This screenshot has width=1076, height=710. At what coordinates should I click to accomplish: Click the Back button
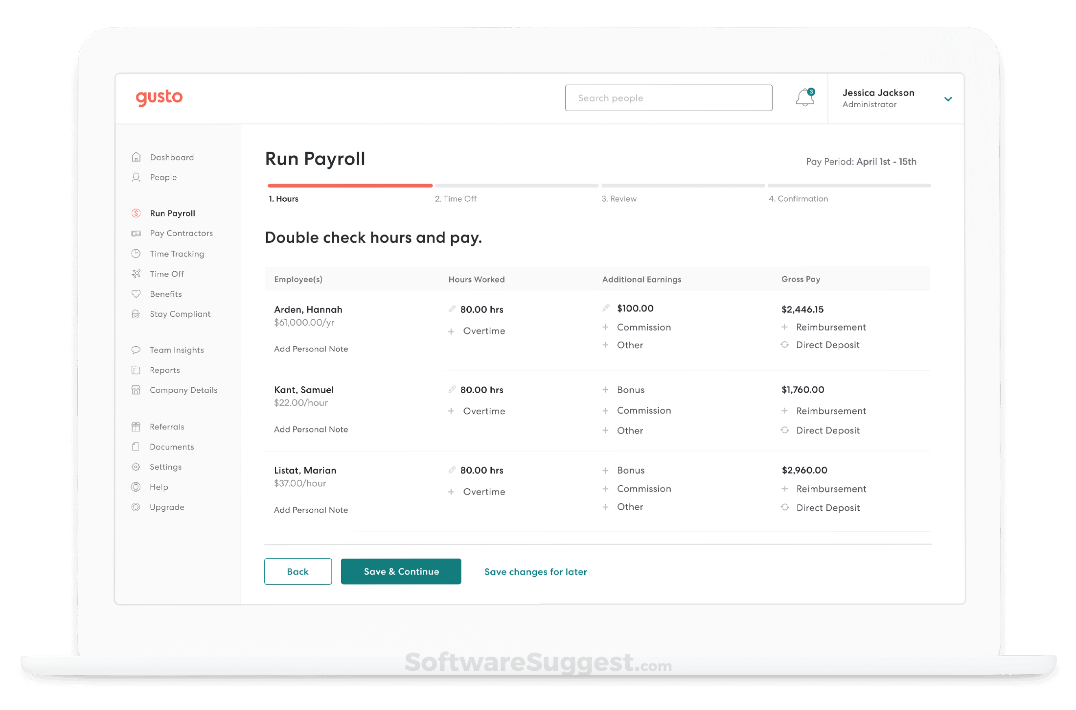(298, 571)
